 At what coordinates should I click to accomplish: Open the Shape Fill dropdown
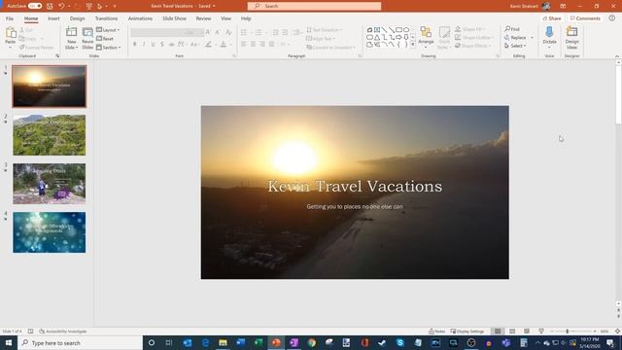click(x=469, y=29)
